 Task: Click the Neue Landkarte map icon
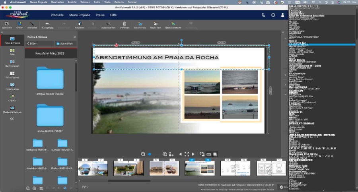click(173, 24)
